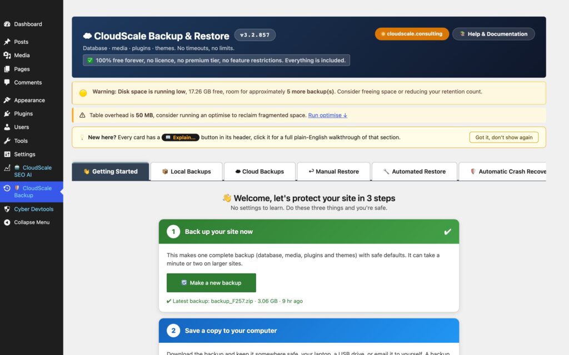Click Got it, don't show again
569x355 pixels.
coord(503,138)
